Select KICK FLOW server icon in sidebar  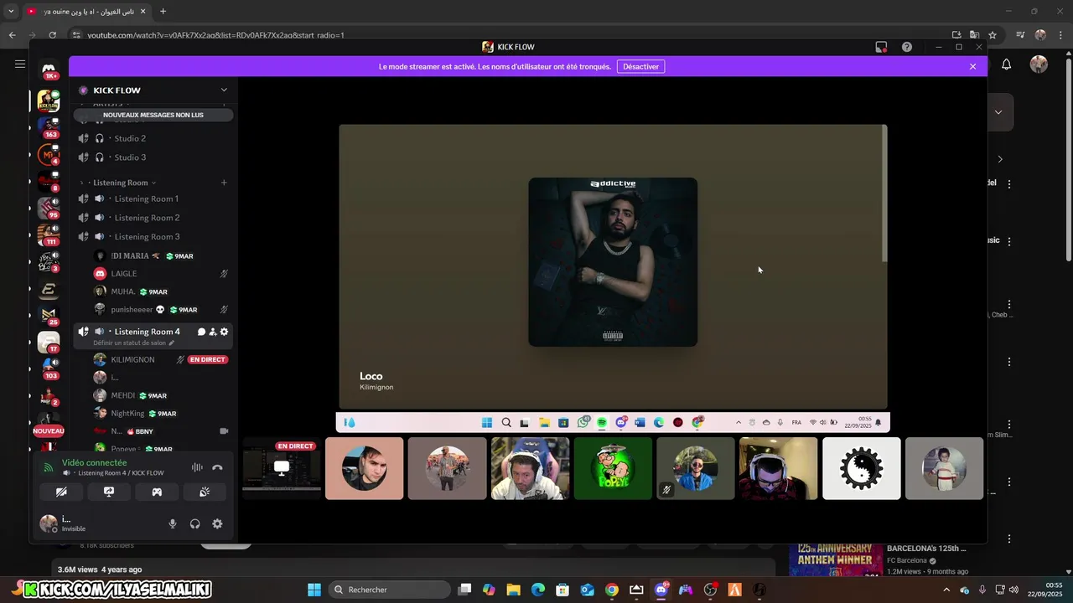pyautogui.click(x=49, y=100)
